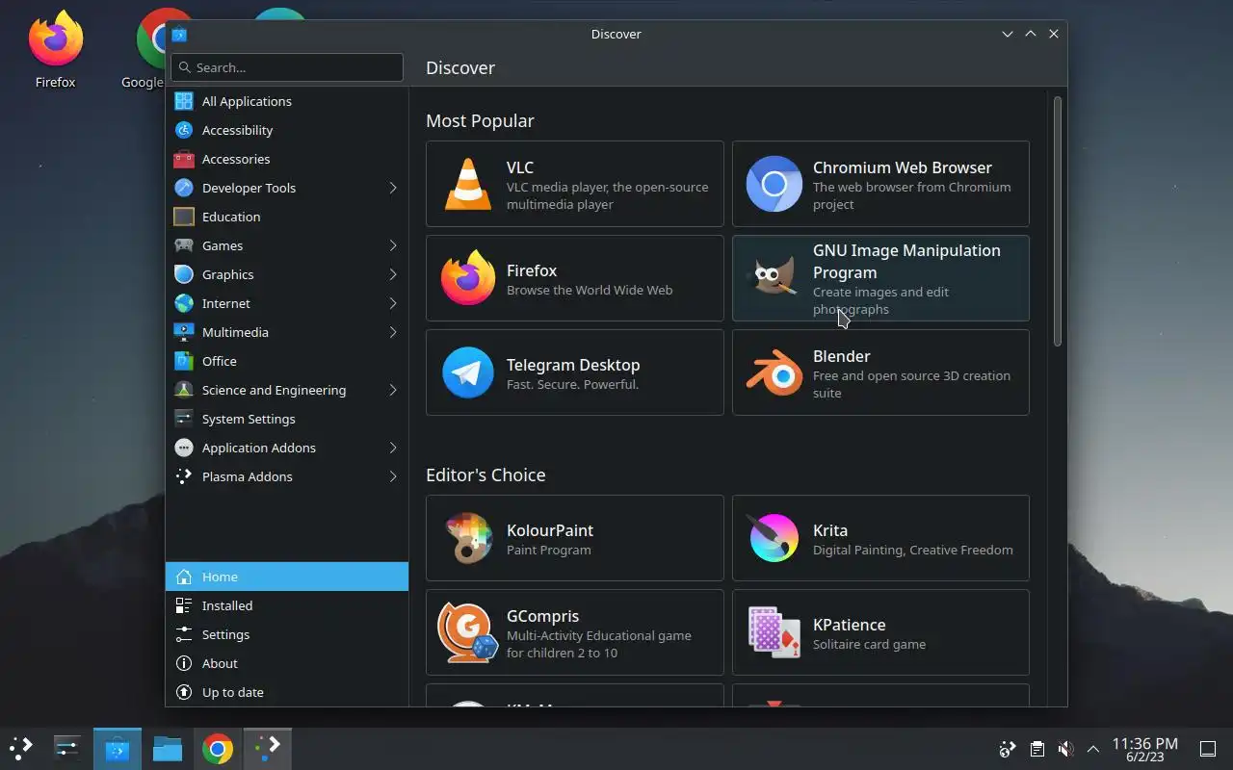Viewport: 1233px width, 770px height.
Task: Open the Installed applications page
Action: tap(287, 605)
